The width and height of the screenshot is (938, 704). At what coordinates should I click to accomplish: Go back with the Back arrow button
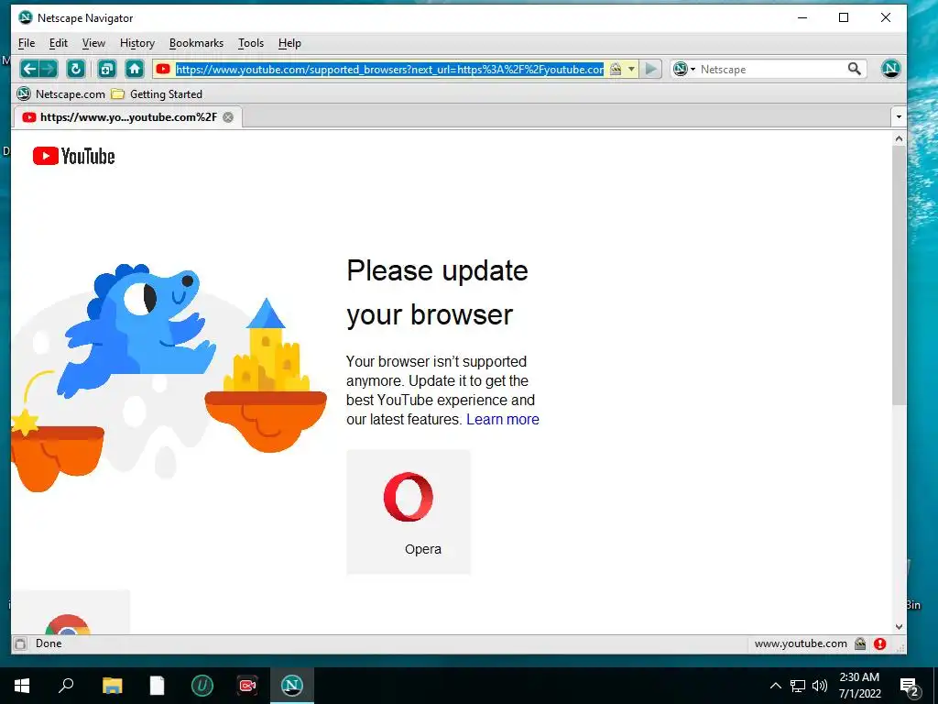tap(28, 69)
